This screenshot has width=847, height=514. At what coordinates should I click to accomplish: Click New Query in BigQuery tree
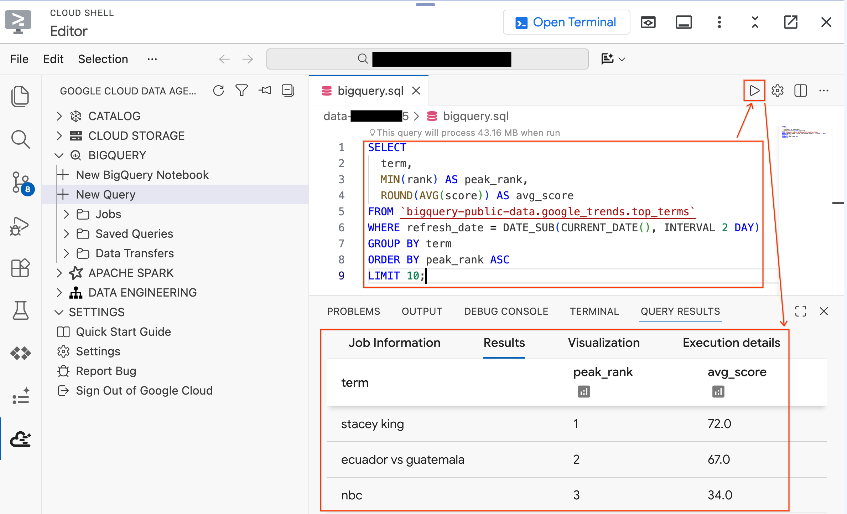[106, 195]
